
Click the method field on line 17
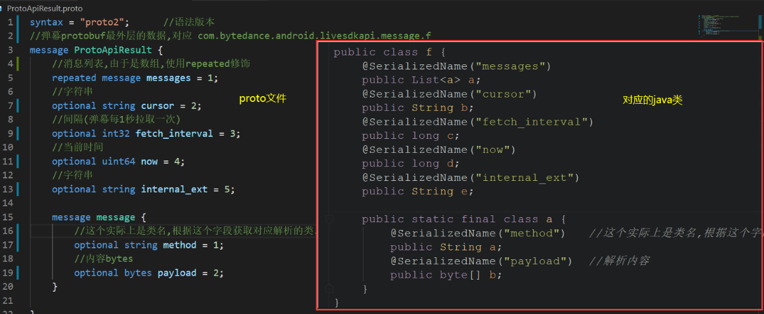pos(180,245)
